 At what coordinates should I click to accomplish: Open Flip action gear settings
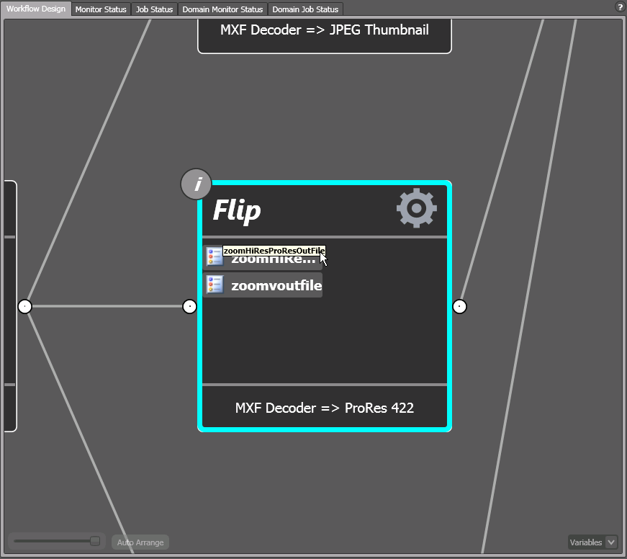pos(416,209)
